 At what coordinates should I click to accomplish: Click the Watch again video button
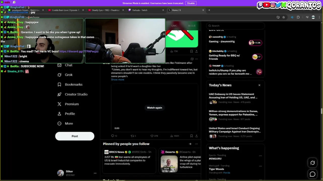click(x=154, y=108)
